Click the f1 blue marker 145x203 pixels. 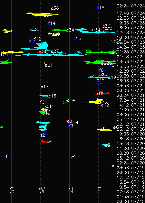(4, 156)
